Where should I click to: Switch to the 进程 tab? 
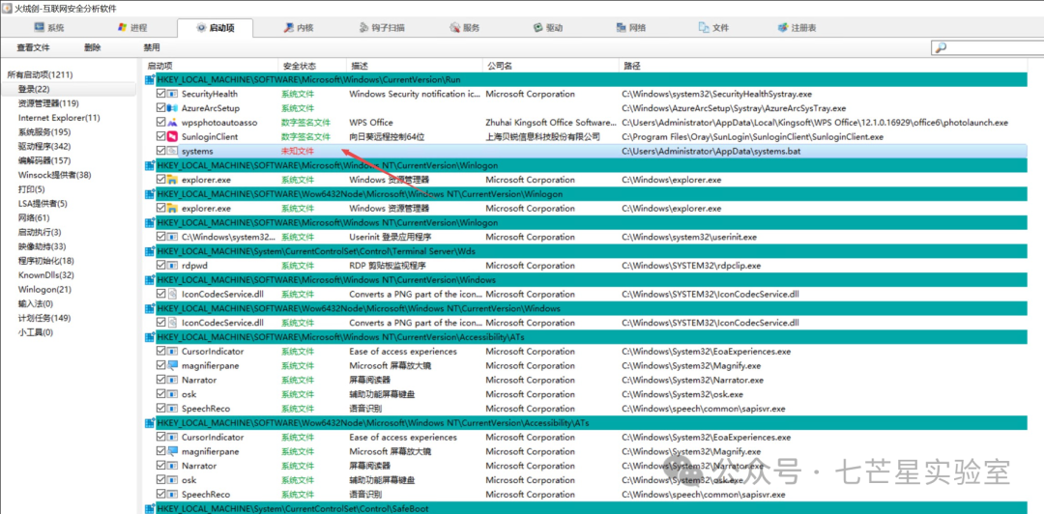click(131, 28)
